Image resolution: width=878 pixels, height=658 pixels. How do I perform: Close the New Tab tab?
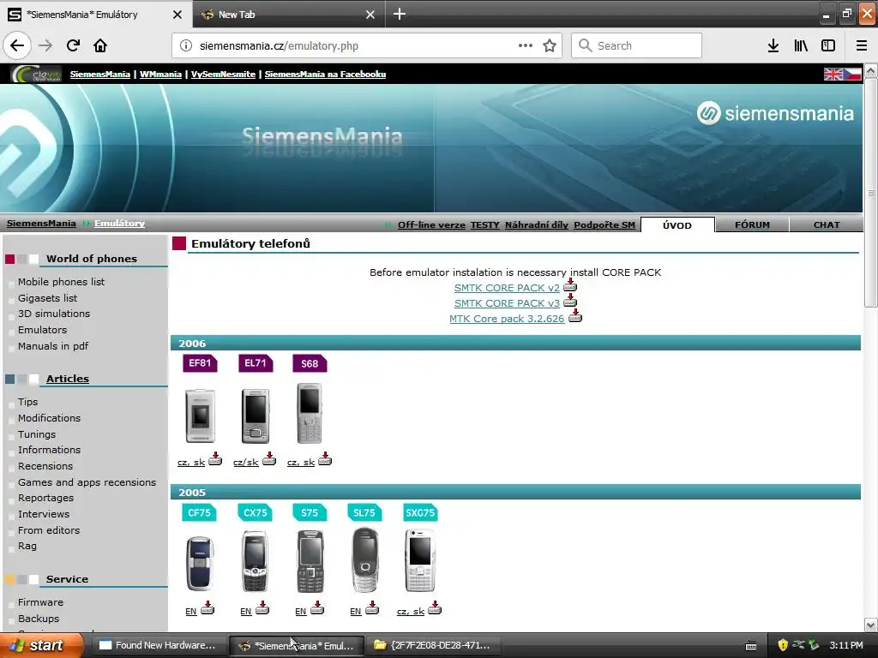370,15
